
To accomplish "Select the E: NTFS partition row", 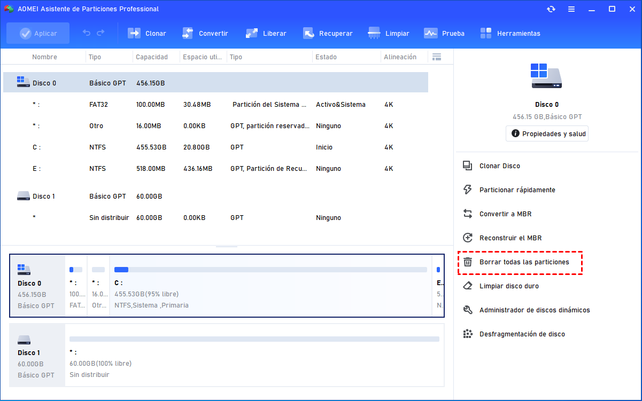I will 215,169.
